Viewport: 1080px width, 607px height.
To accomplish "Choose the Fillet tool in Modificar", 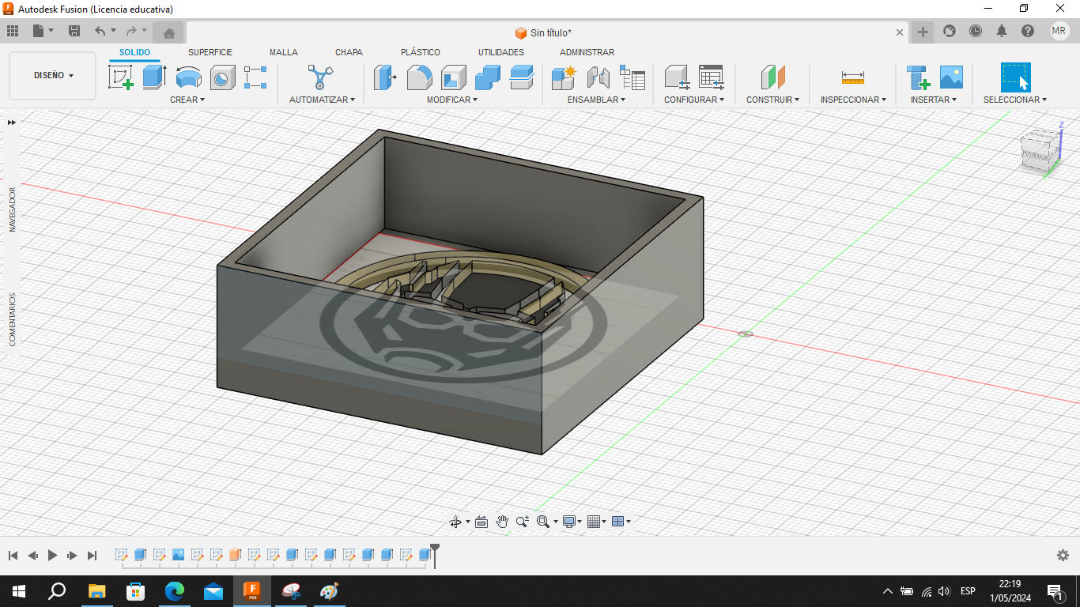I will coord(419,77).
